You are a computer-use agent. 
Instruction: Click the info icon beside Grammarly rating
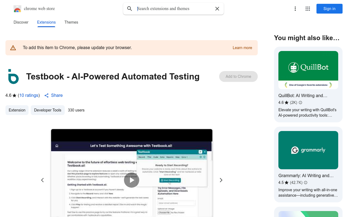306,183
